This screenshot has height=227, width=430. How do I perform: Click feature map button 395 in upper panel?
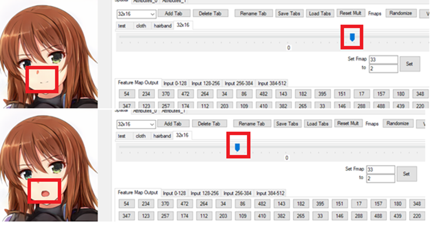point(322,94)
